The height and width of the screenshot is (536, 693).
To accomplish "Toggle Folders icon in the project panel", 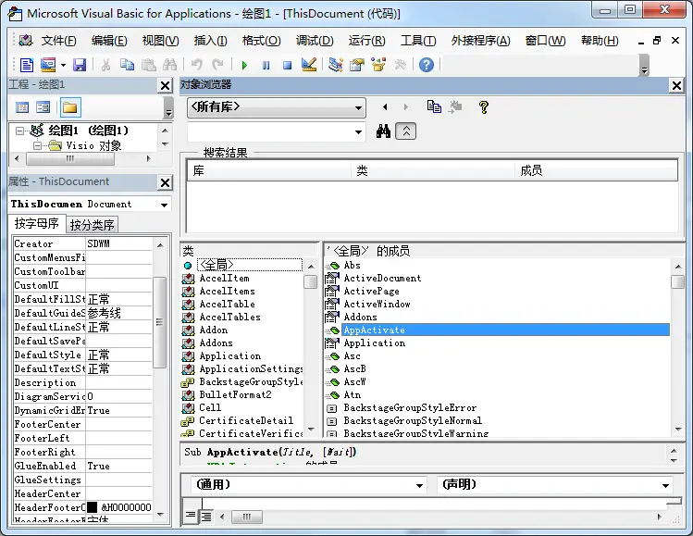I will pos(70,107).
